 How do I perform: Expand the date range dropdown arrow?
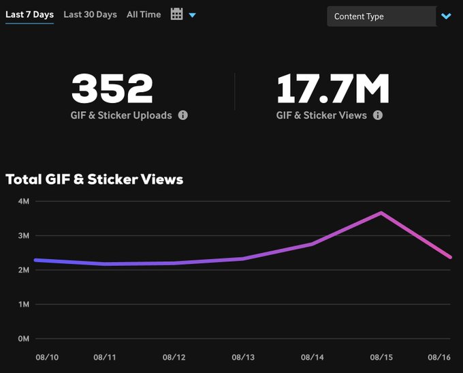click(192, 15)
